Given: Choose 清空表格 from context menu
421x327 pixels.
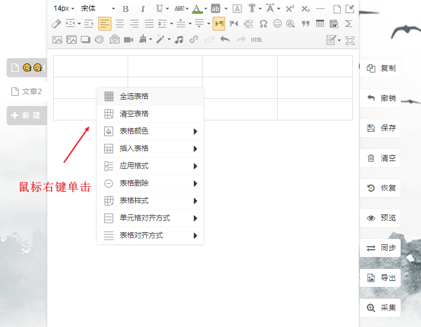Looking at the screenshot, I should pos(134,114).
